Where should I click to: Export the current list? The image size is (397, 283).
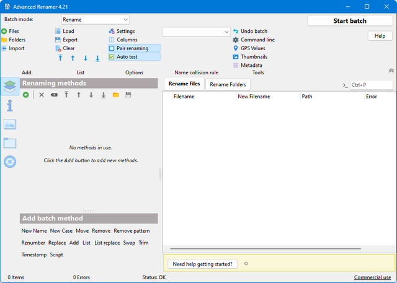66,40
